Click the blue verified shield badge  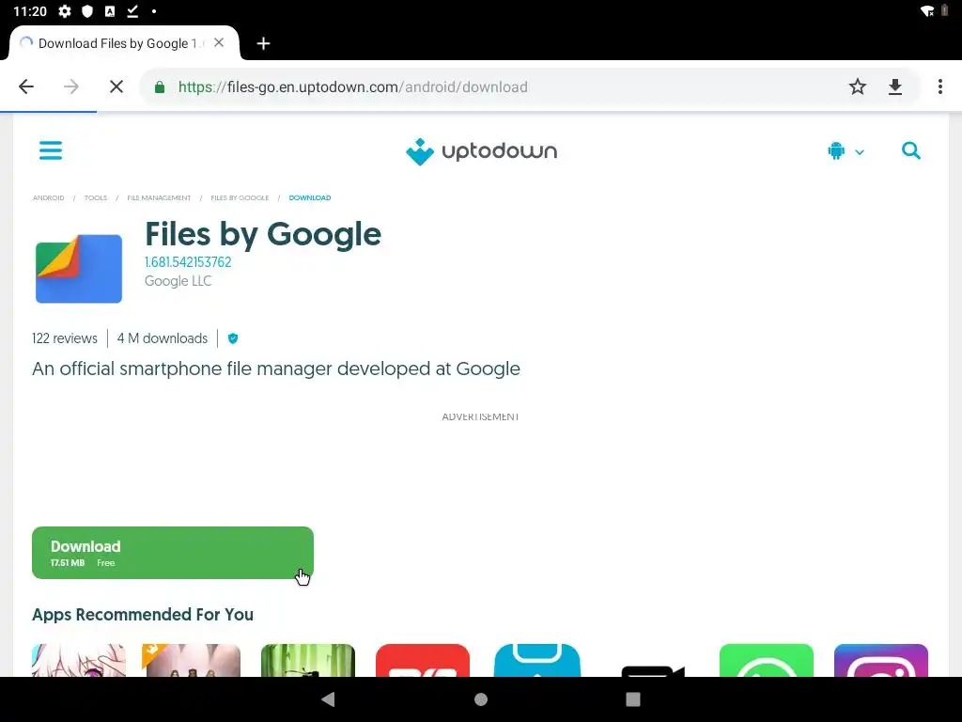[233, 338]
